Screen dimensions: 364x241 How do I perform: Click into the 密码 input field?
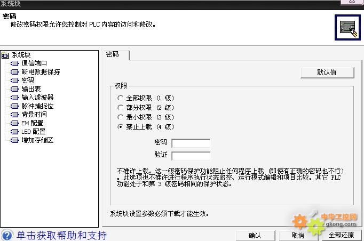coord(191,143)
